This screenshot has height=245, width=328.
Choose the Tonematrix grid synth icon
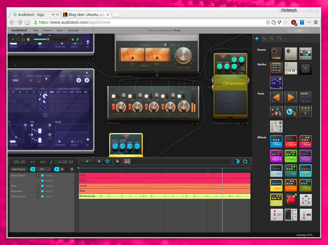306,68
